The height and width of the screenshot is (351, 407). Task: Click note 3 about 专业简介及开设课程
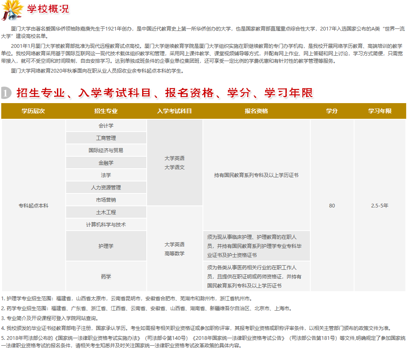pos(50,318)
